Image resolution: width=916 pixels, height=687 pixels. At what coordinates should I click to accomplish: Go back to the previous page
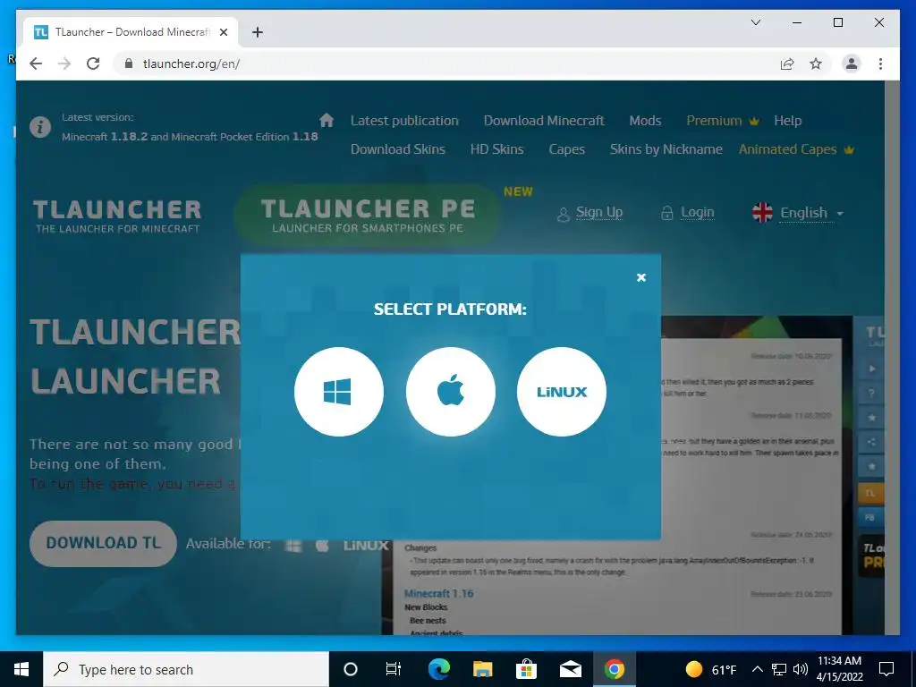pyautogui.click(x=36, y=64)
